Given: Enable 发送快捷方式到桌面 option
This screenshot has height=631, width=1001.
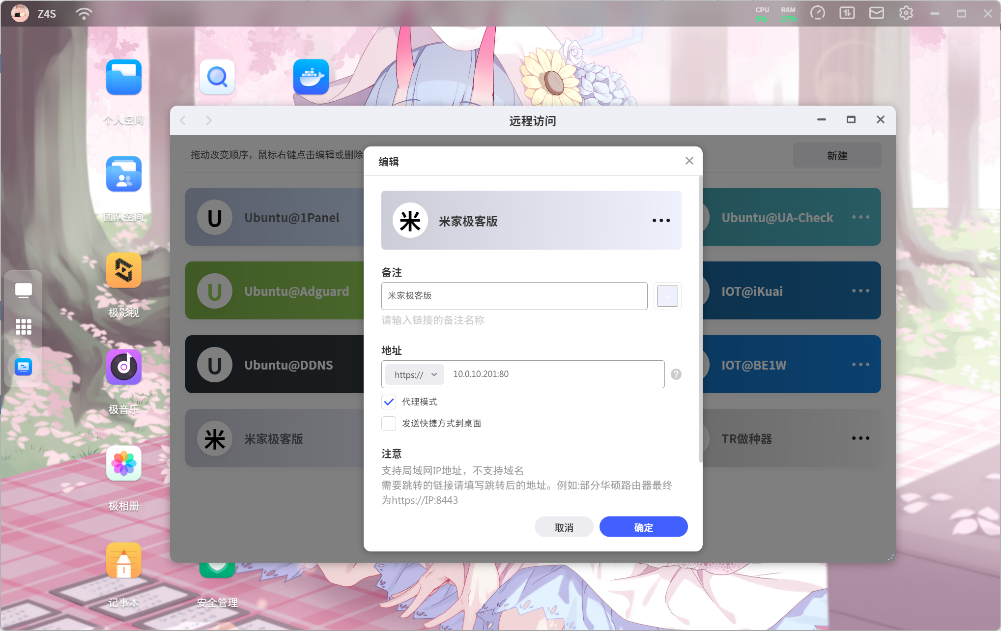Looking at the screenshot, I should tap(388, 423).
